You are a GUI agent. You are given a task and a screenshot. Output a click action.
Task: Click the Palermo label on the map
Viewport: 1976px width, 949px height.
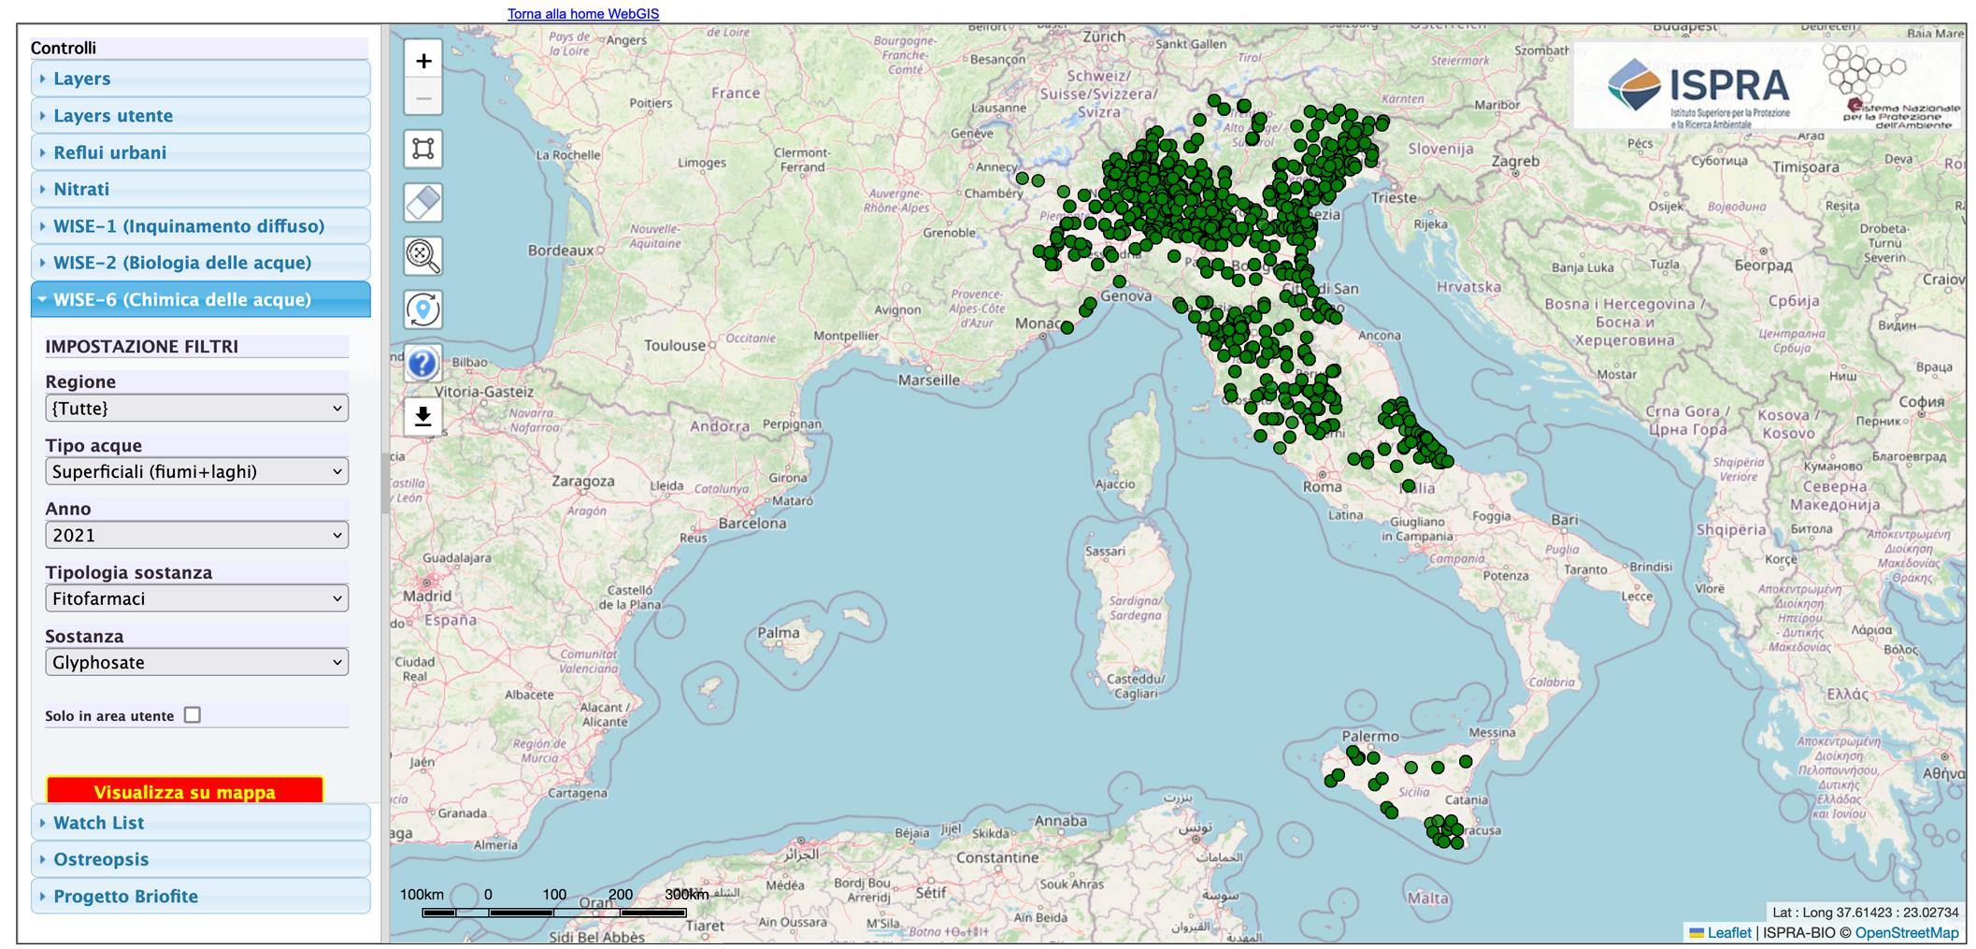pos(1370,737)
